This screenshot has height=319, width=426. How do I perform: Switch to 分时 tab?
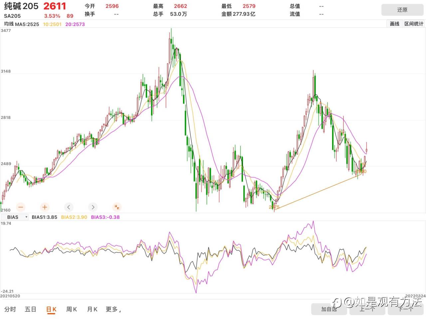10,309
